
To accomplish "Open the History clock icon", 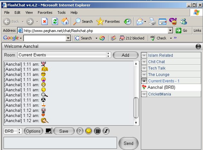I will [128, 21].
